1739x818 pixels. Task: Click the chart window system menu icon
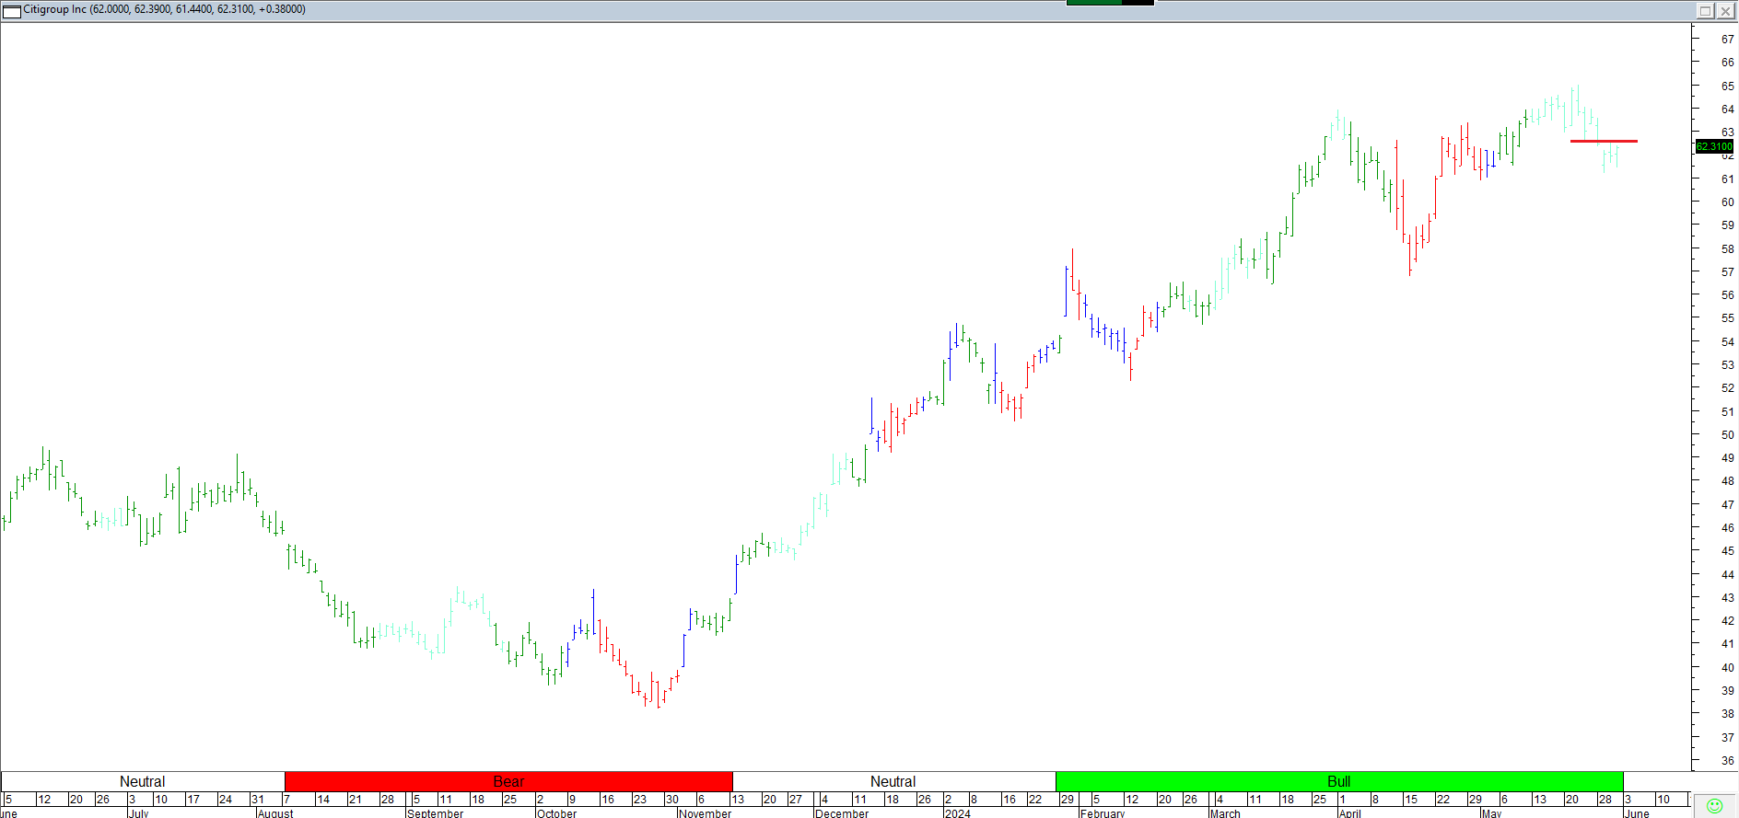(x=12, y=10)
